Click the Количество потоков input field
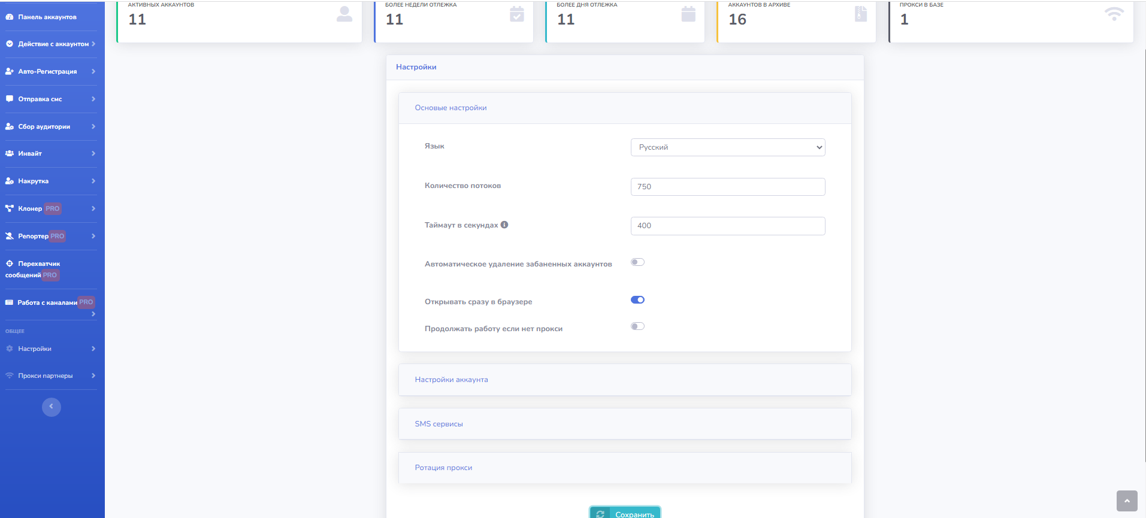The height and width of the screenshot is (518, 1146). coord(727,187)
